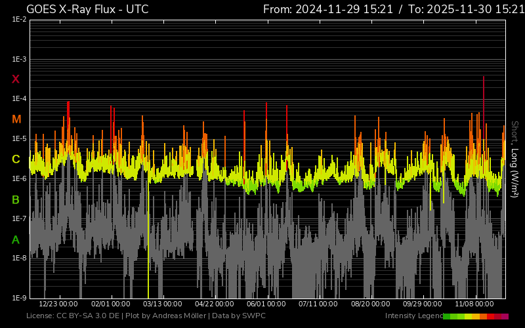Select the yellow C flare class label
This screenshot has width=525, height=328.
pos(16,159)
